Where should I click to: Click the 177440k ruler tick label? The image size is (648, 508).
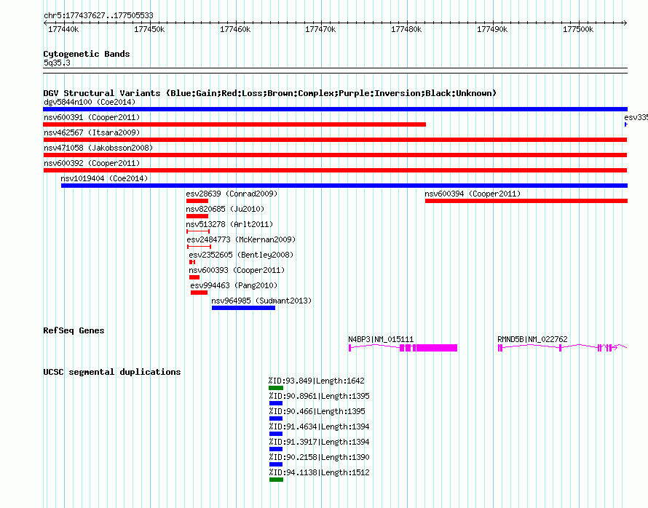click(x=63, y=30)
